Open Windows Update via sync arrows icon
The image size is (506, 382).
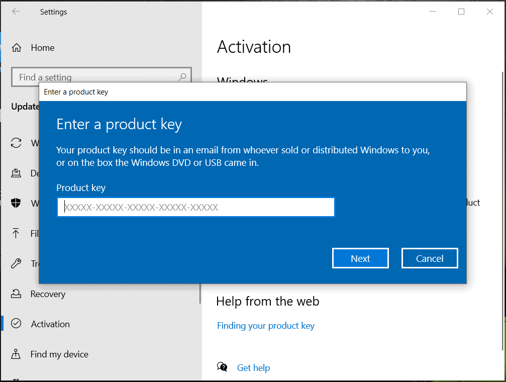pos(17,143)
